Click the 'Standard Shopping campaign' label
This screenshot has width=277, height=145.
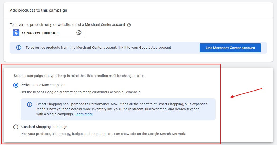pyautogui.click(x=44, y=127)
